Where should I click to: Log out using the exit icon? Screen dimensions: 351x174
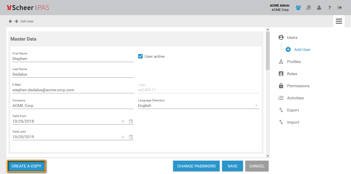[x=340, y=8]
